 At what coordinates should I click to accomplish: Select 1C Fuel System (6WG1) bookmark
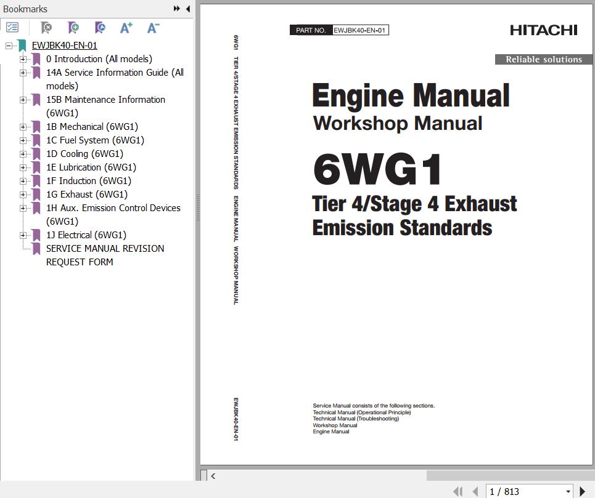95,140
